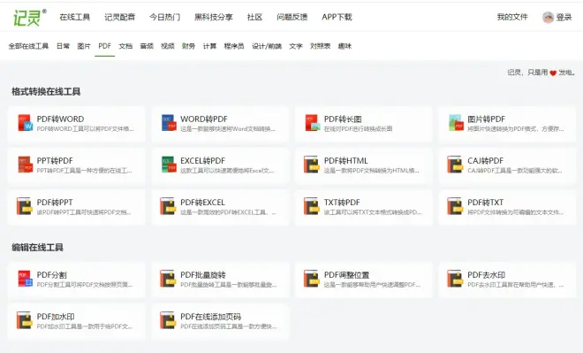Open the CAJ转PDF title link
Screen dimensions: 583x353
(485, 161)
